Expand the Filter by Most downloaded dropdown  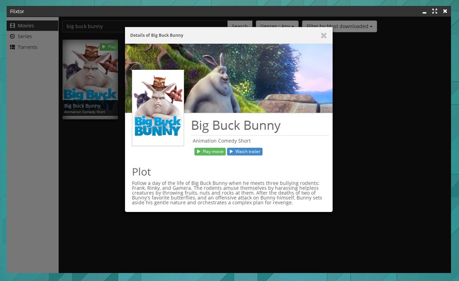(339, 26)
